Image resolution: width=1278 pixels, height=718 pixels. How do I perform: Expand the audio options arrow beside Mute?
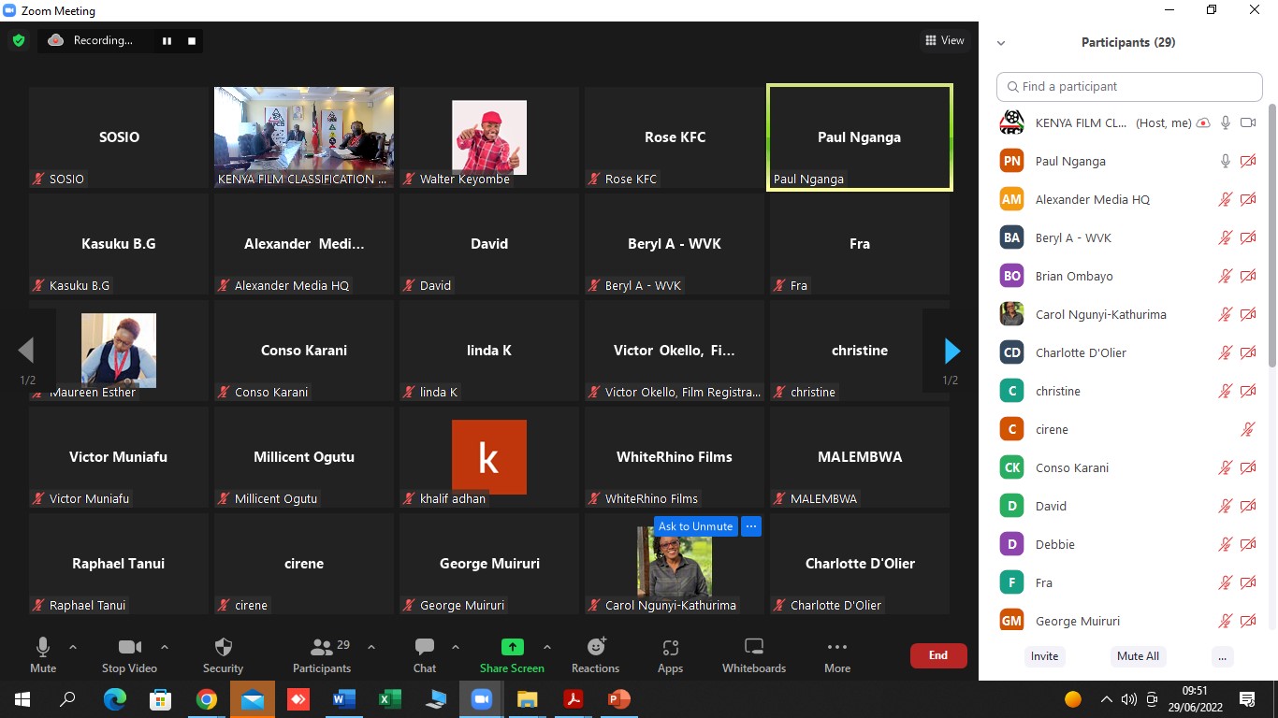[73, 647]
